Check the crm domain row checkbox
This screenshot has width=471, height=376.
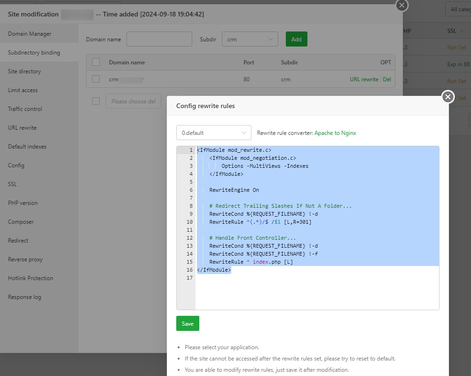(96, 79)
